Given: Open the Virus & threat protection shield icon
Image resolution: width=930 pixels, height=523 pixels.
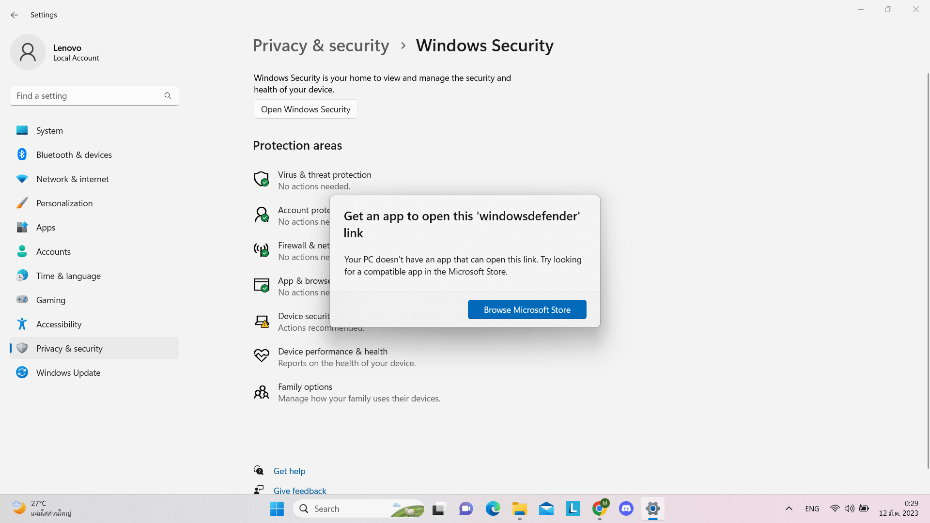Looking at the screenshot, I should pyautogui.click(x=262, y=179).
